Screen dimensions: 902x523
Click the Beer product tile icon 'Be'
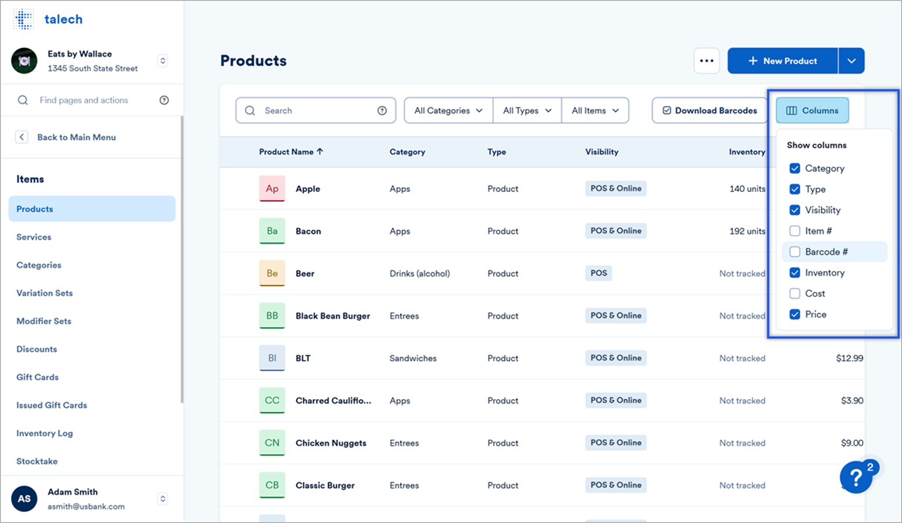pos(272,274)
